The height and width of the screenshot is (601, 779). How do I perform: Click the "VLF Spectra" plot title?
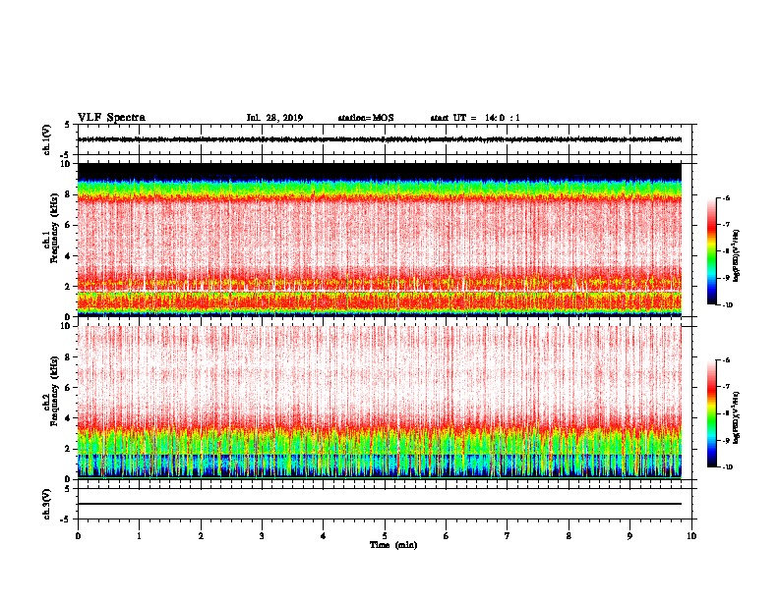point(111,118)
